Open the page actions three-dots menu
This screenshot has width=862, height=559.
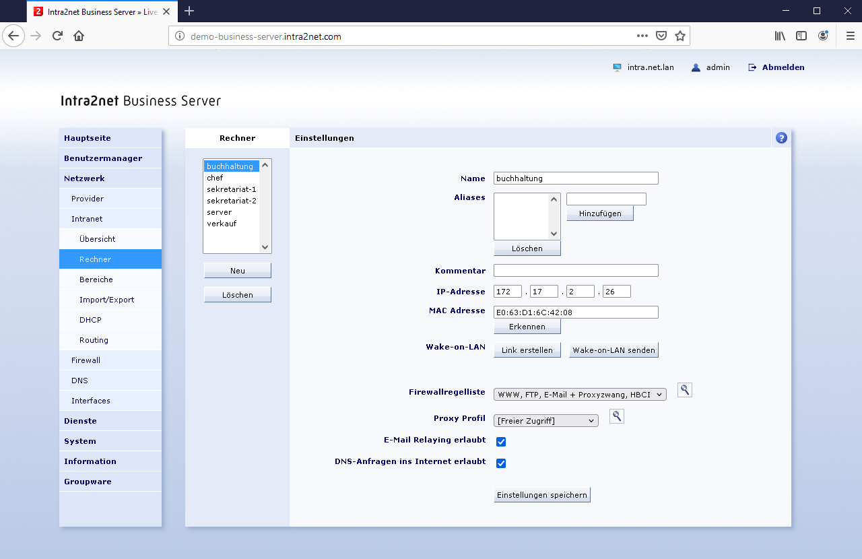(x=642, y=36)
